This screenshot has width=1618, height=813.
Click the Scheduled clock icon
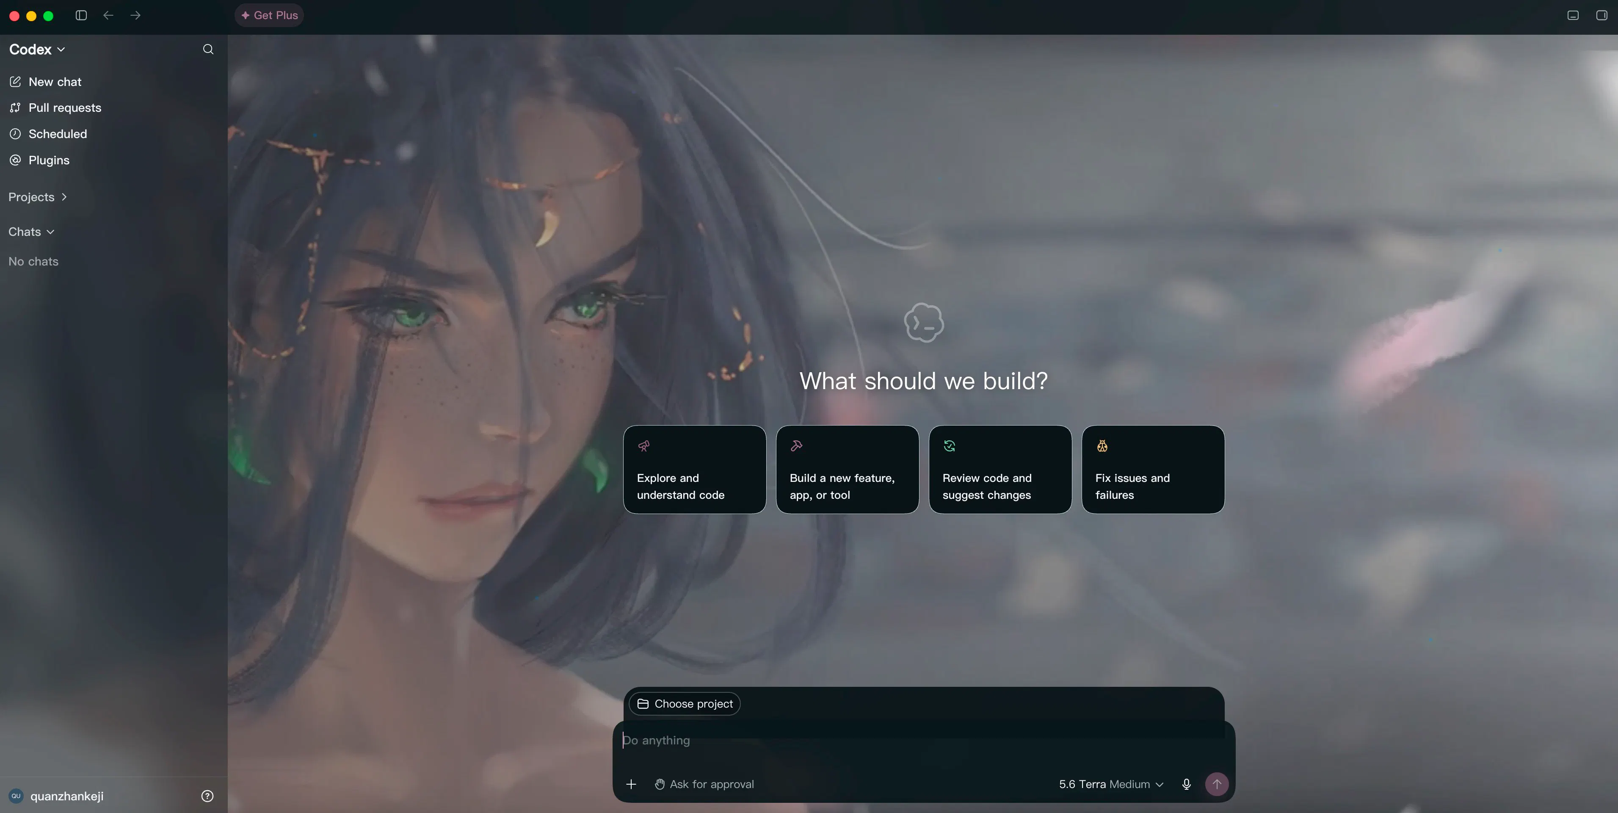click(x=15, y=134)
